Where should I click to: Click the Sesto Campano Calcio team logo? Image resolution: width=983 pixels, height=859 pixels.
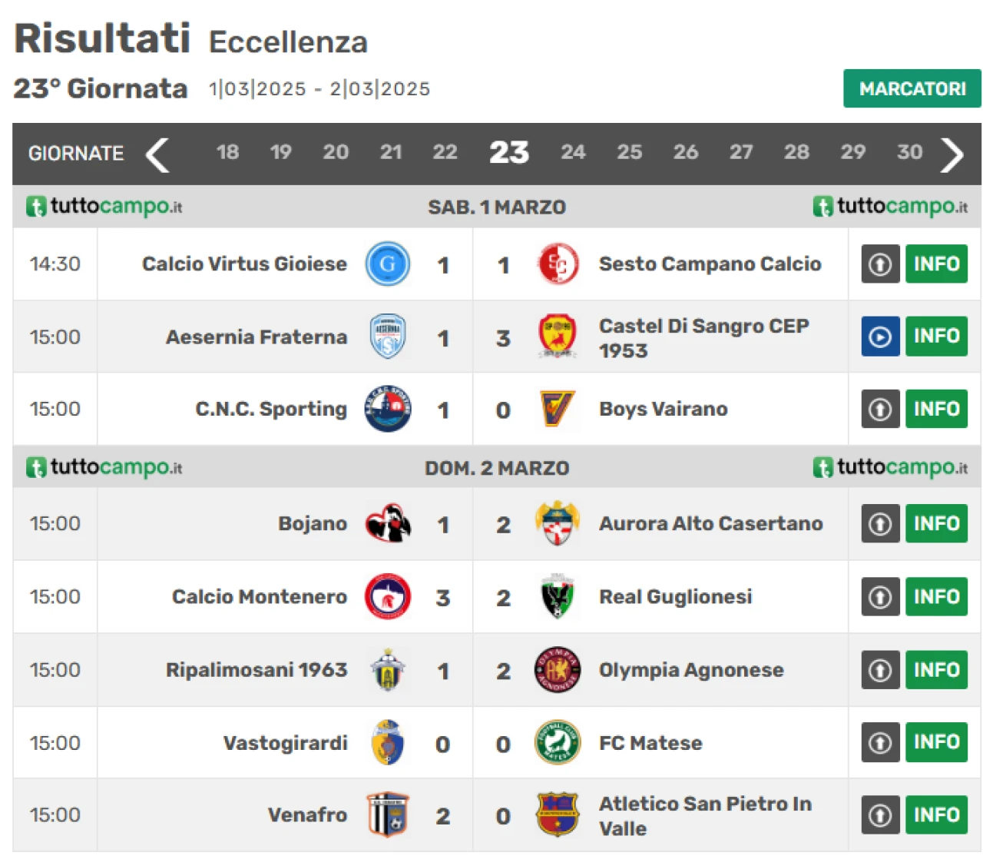point(558,264)
